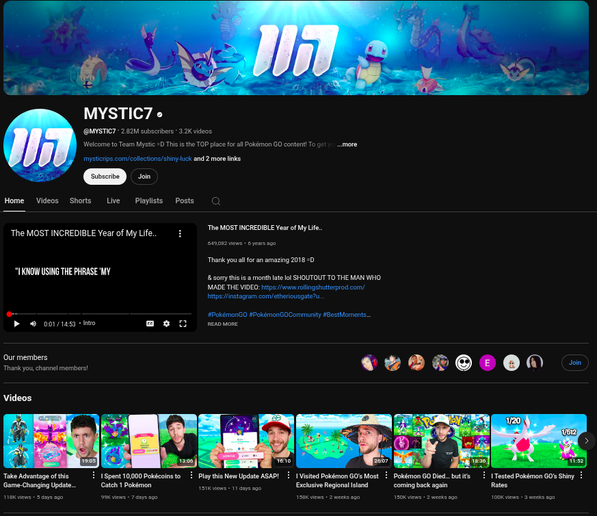Enter fullscreen on featured video

click(x=183, y=324)
